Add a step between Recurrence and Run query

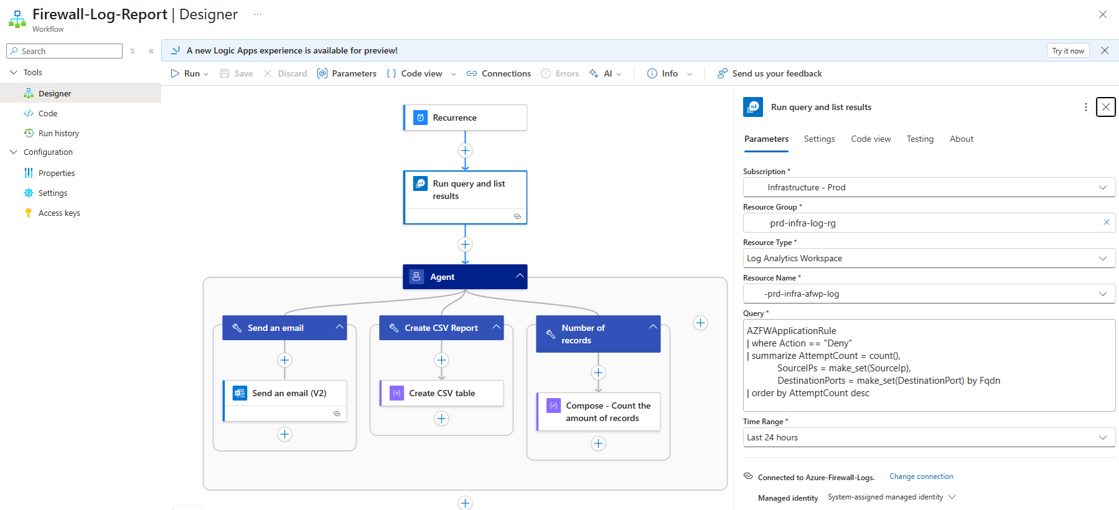pos(465,151)
